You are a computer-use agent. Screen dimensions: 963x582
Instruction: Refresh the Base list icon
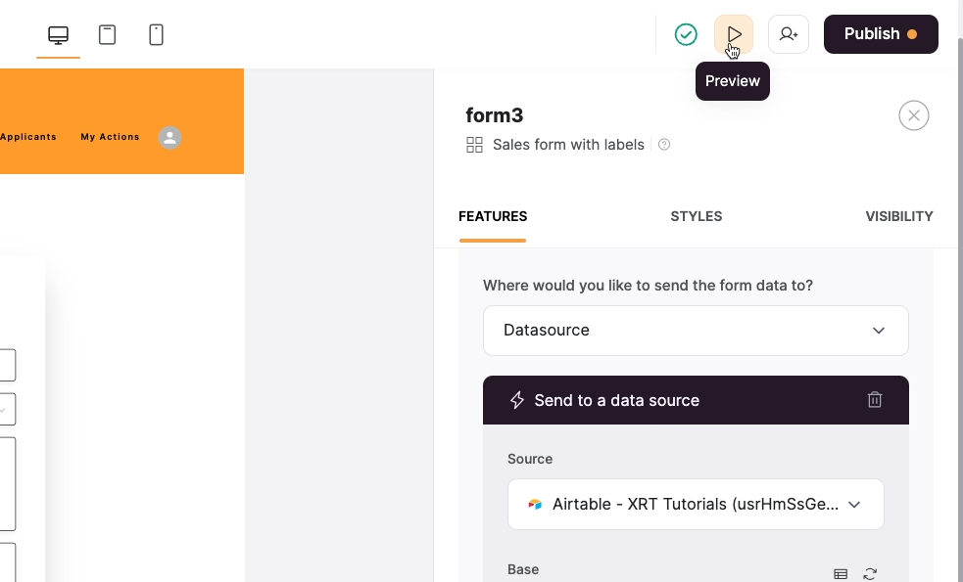click(870, 574)
